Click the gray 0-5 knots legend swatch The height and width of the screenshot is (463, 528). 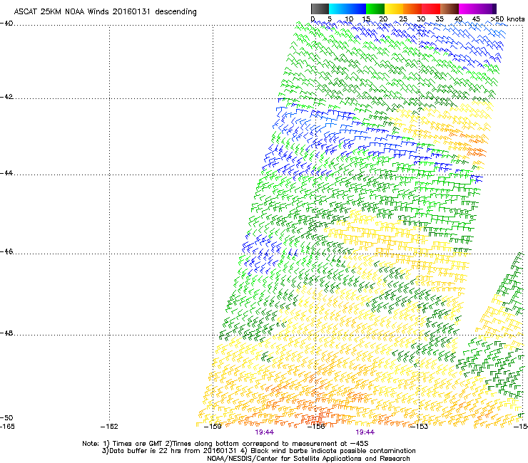click(x=320, y=9)
